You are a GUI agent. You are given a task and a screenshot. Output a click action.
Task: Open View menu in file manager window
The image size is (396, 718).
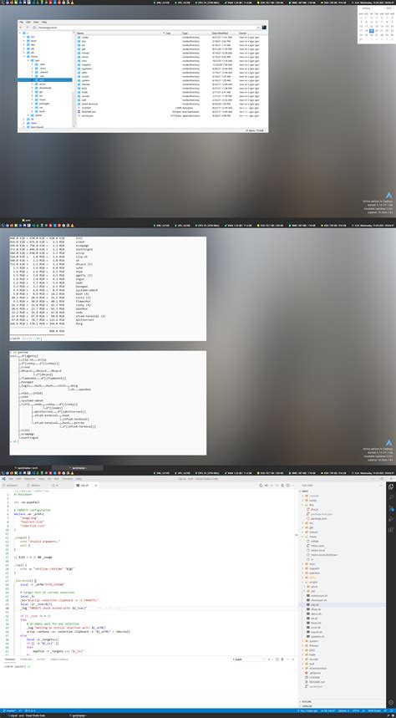pyautogui.click(x=36, y=22)
